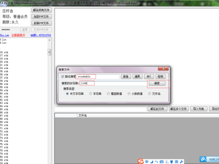Select the 字符串 search type radio

[x=91, y=94]
